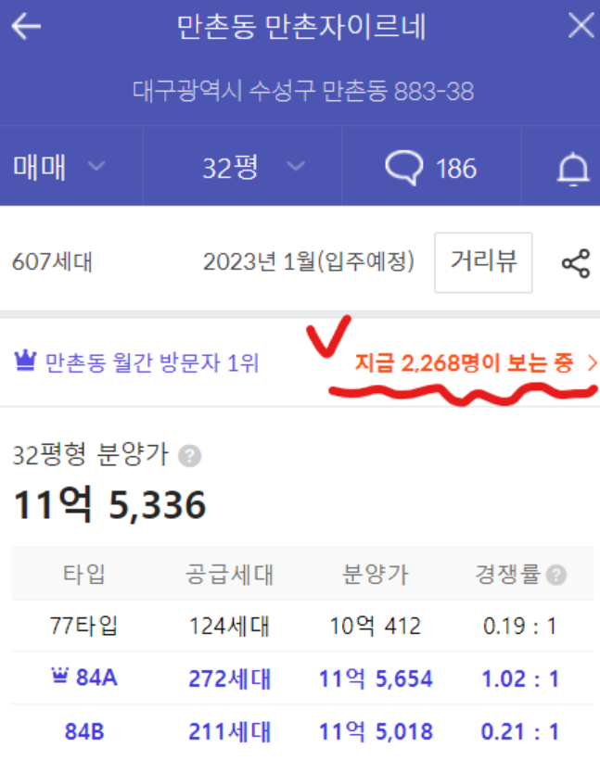Click the 124세대 supply cell
Viewport: 600px width, 773px height.
229,626
